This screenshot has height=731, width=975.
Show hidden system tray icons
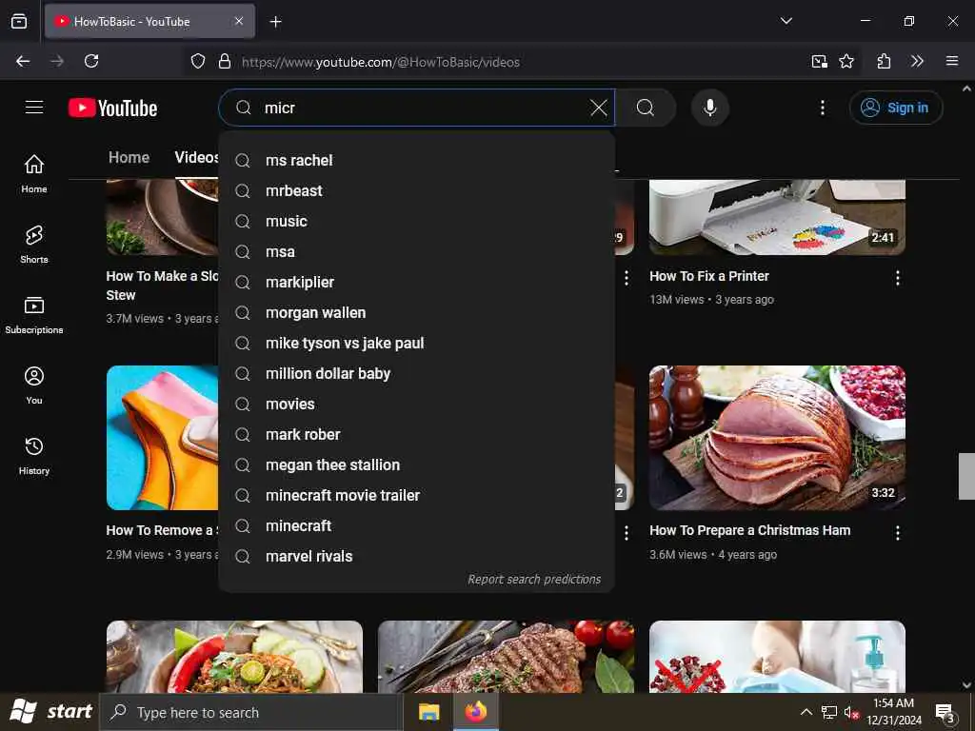806,712
